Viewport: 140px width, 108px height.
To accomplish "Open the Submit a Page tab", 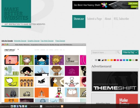I will pyautogui.click(x=94, y=19).
